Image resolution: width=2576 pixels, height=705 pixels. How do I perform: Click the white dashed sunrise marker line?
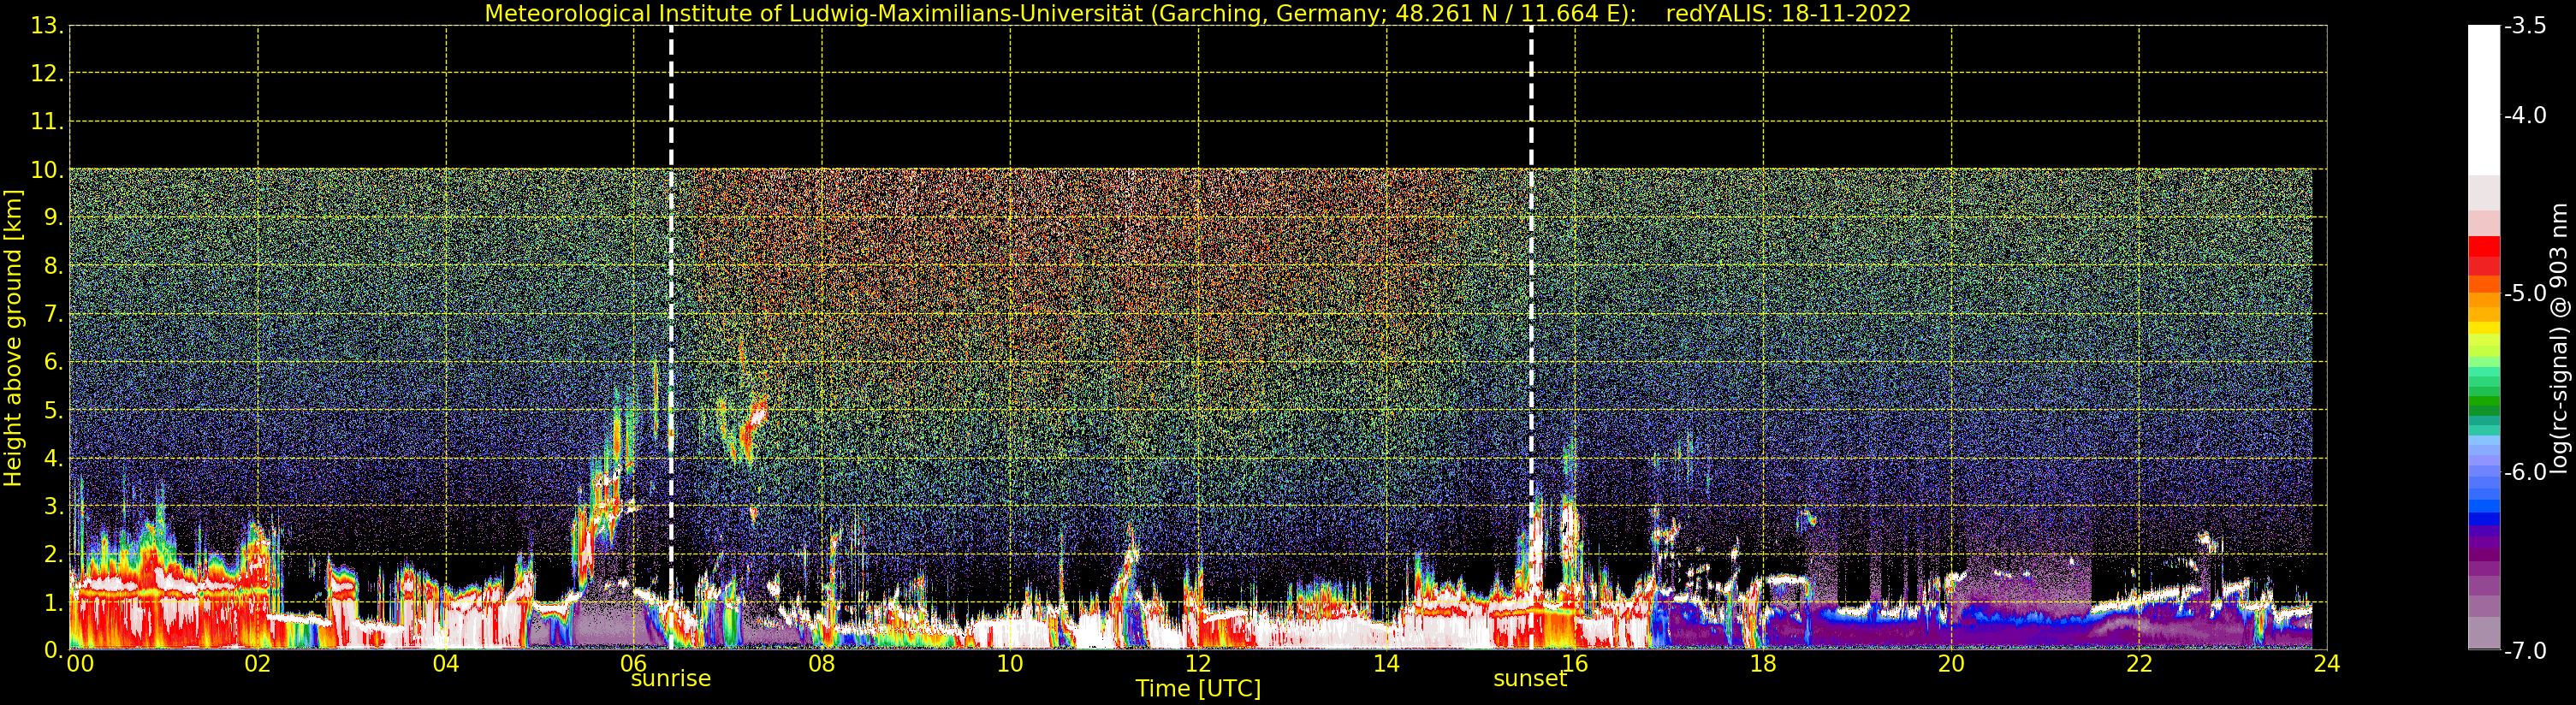click(x=671, y=338)
